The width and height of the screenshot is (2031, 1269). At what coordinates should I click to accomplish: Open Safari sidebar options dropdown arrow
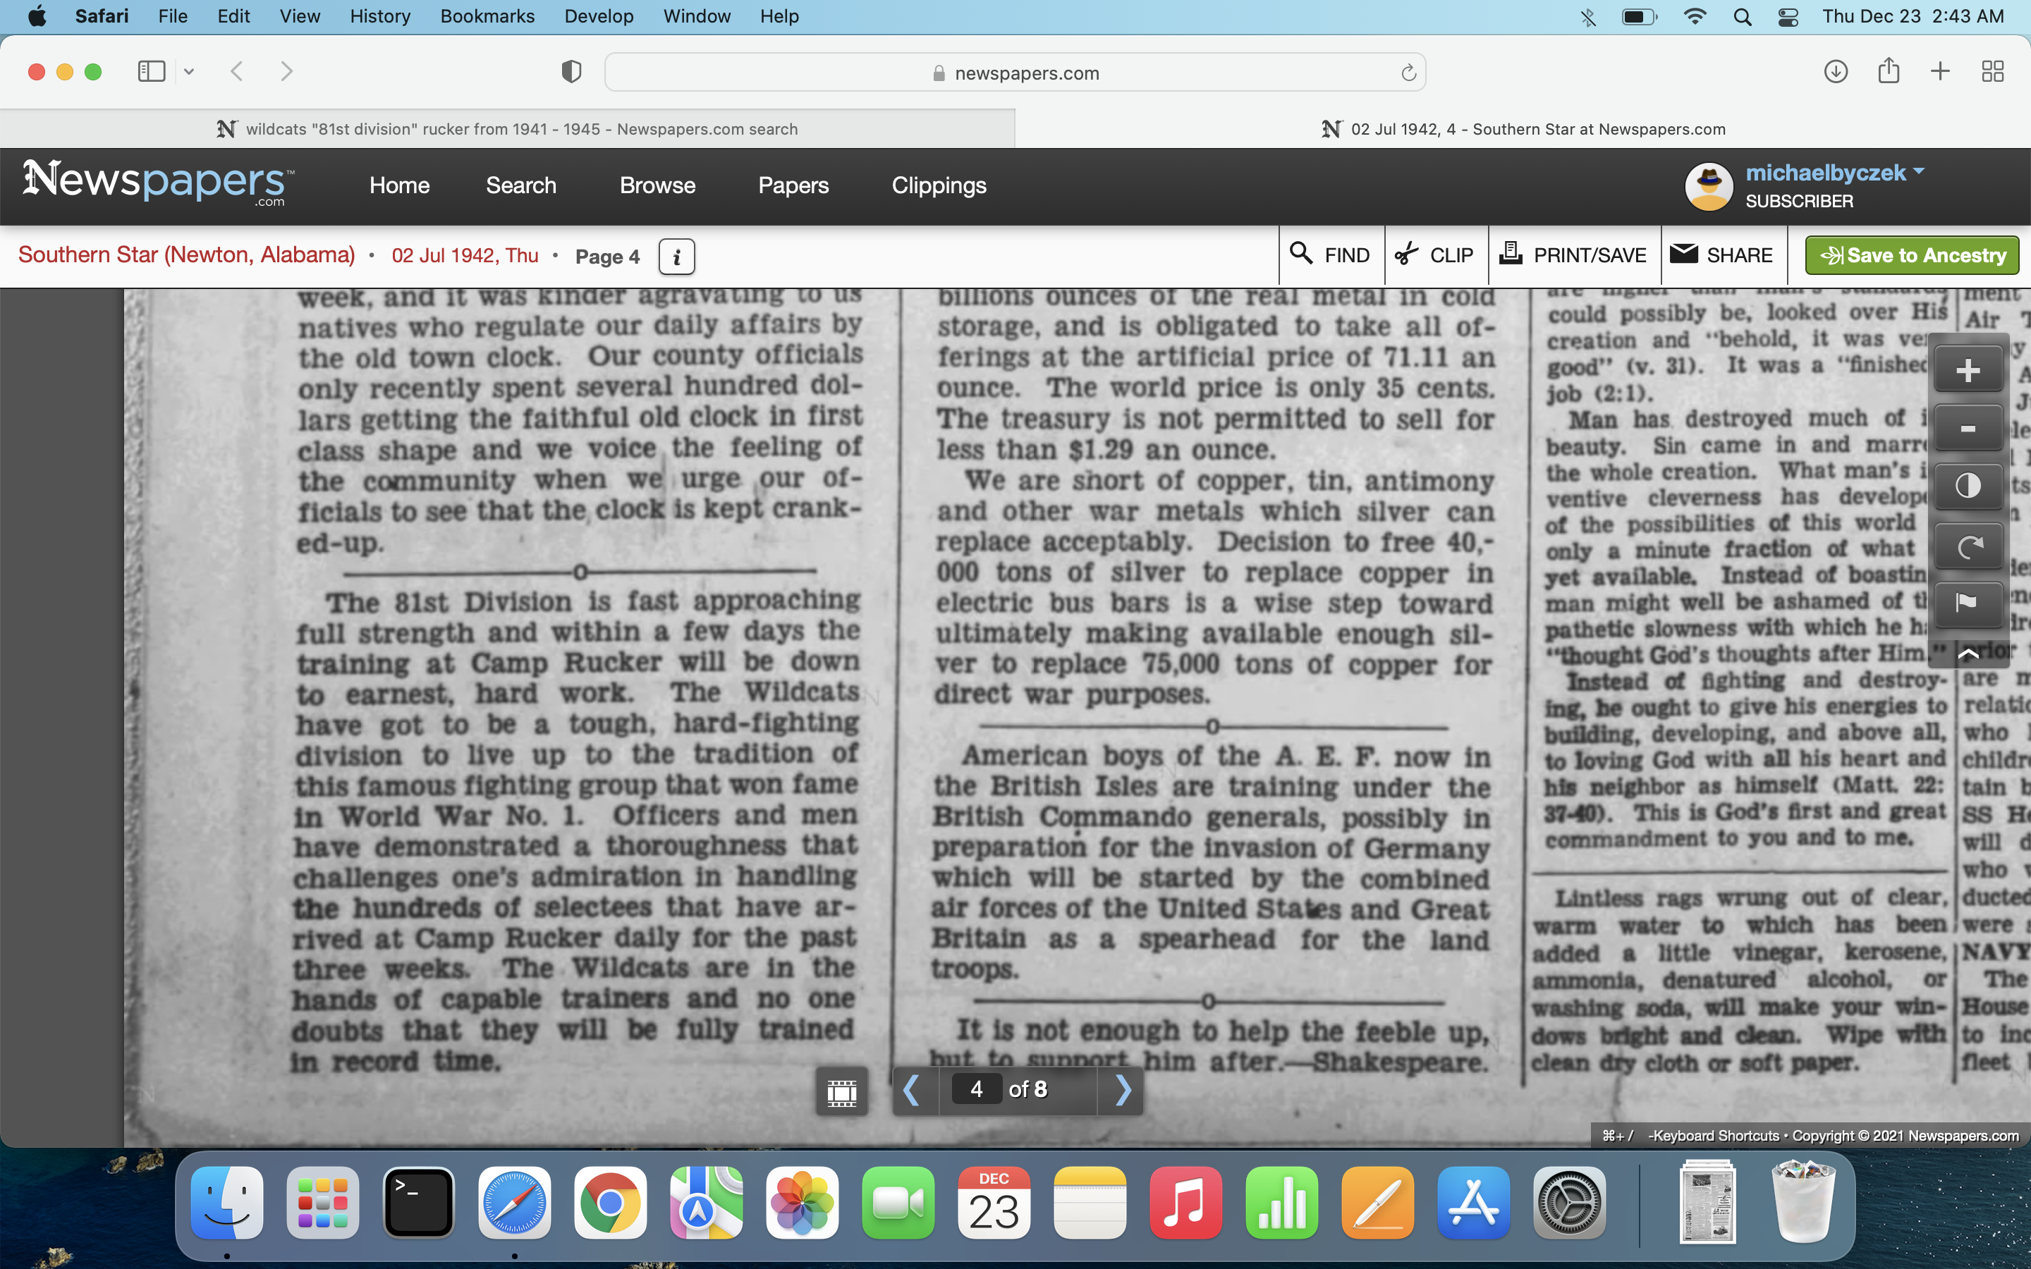click(x=189, y=72)
